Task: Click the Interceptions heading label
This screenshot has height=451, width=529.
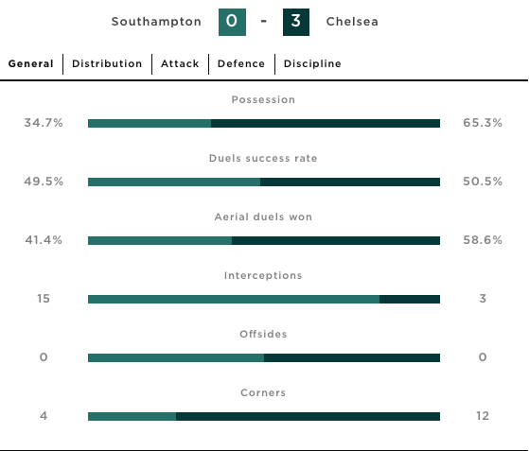Action: pyautogui.click(x=263, y=276)
